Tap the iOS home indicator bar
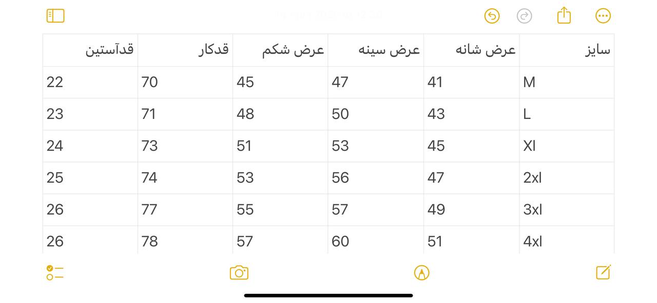 click(328, 295)
